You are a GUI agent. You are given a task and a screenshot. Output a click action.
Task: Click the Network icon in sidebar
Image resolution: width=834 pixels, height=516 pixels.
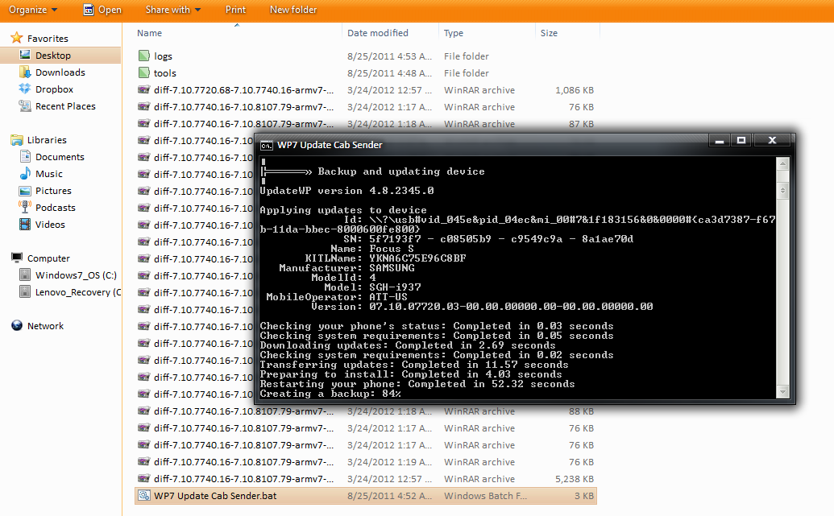(16, 326)
